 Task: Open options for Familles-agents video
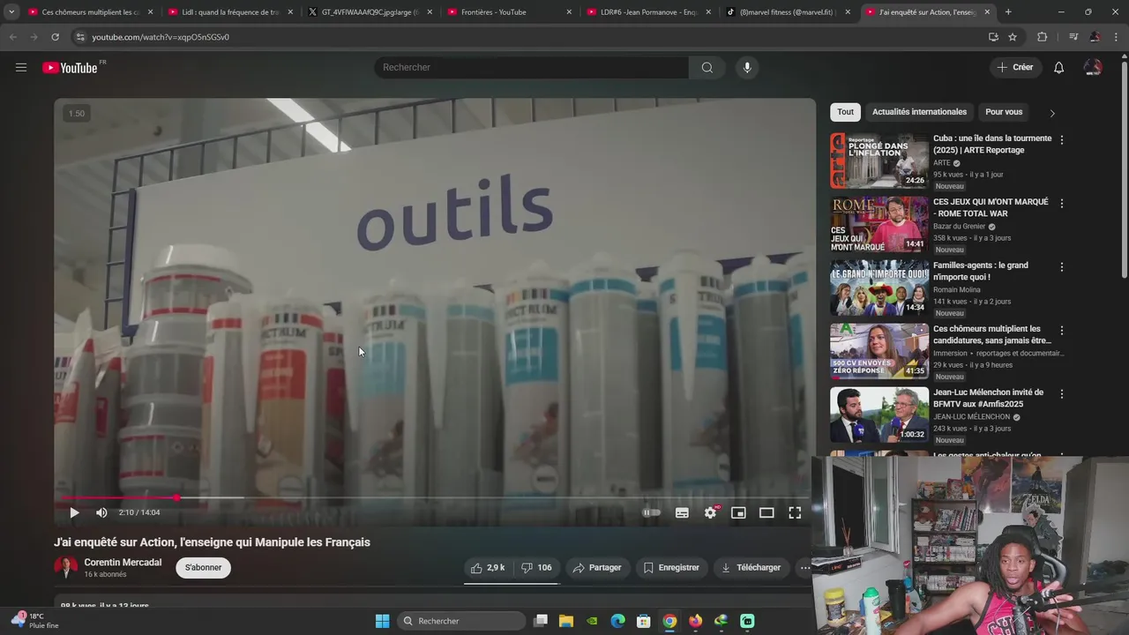click(x=1061, y=267)
